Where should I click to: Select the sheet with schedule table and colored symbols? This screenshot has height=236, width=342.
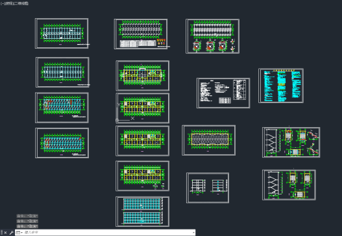click(x=141, y=34)
